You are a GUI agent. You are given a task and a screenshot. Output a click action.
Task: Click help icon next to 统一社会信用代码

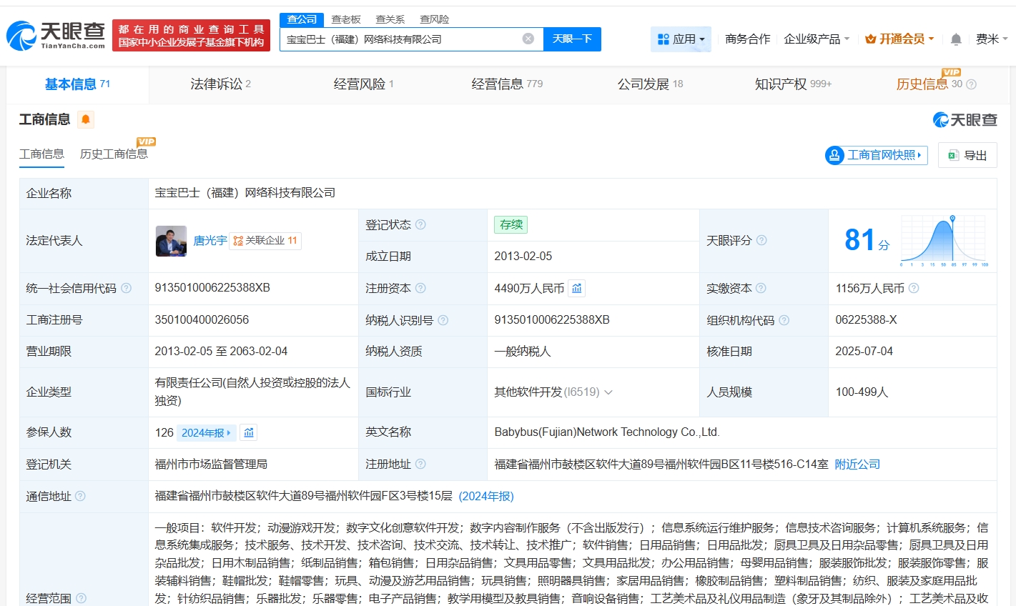(x=127, y=288)
